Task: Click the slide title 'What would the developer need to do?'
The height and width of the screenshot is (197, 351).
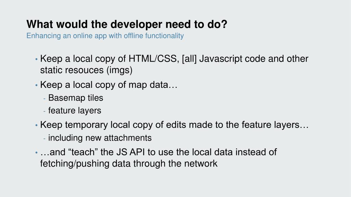Action: [x=127, y=24]
